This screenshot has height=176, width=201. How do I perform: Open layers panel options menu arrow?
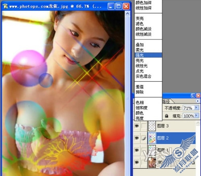[x=197, y=101]
